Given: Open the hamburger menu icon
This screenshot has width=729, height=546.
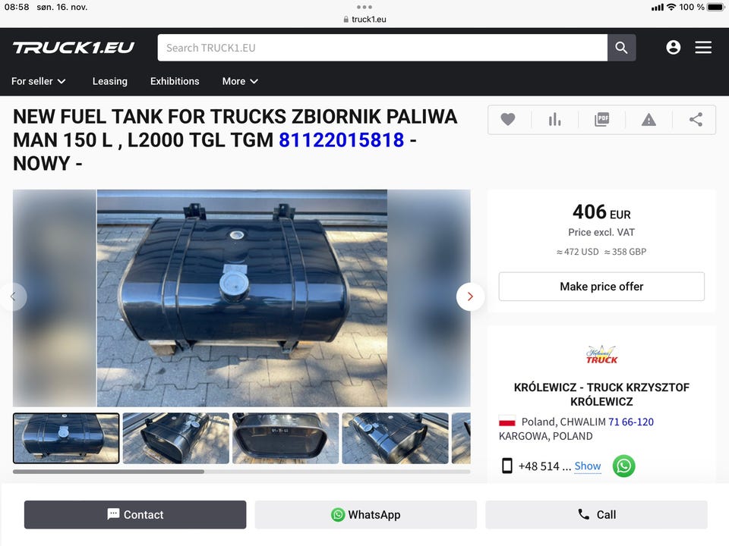Looking at the screenshot, I should click(703, 47).
